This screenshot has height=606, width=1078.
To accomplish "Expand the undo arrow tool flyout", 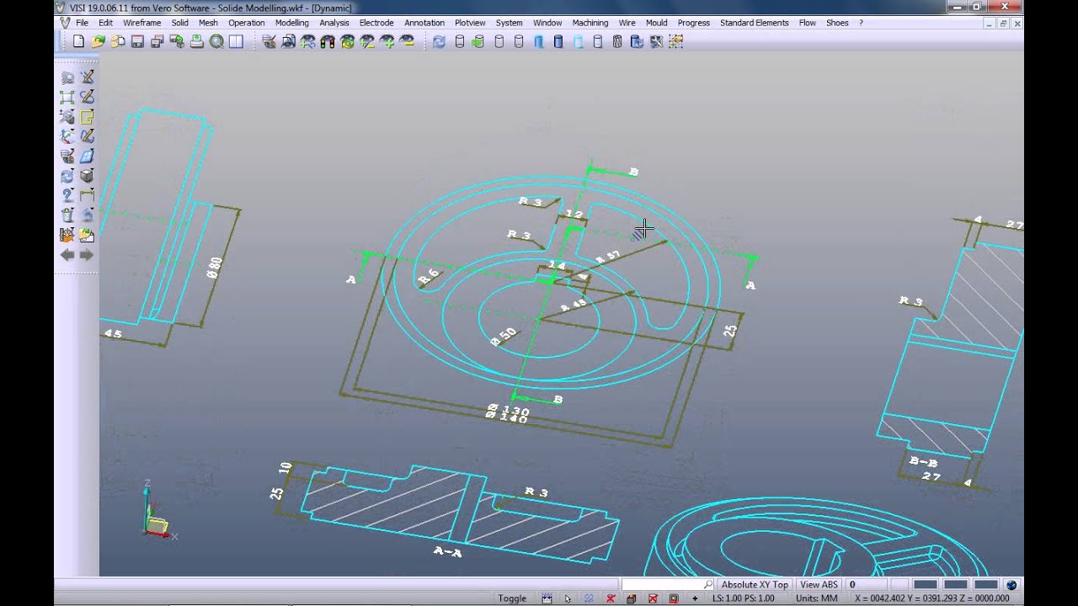I will click(x=87, y=215).
